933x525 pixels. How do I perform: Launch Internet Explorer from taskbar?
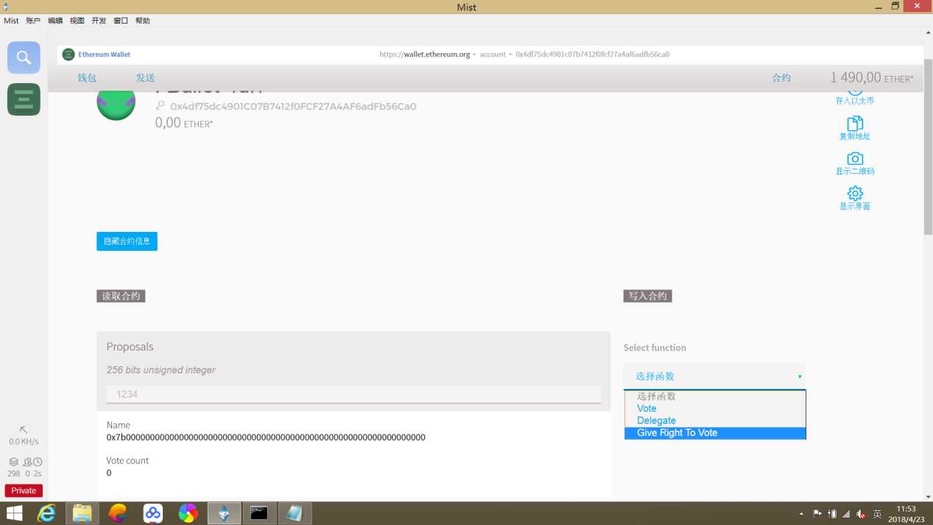[47, 513]
